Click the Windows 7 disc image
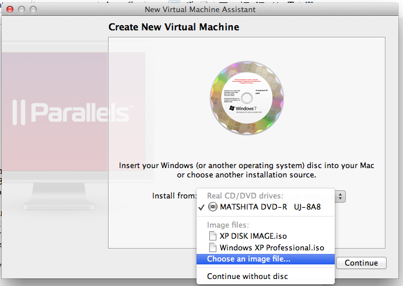This screenshot has height=286, width=403. coord(247,98)
